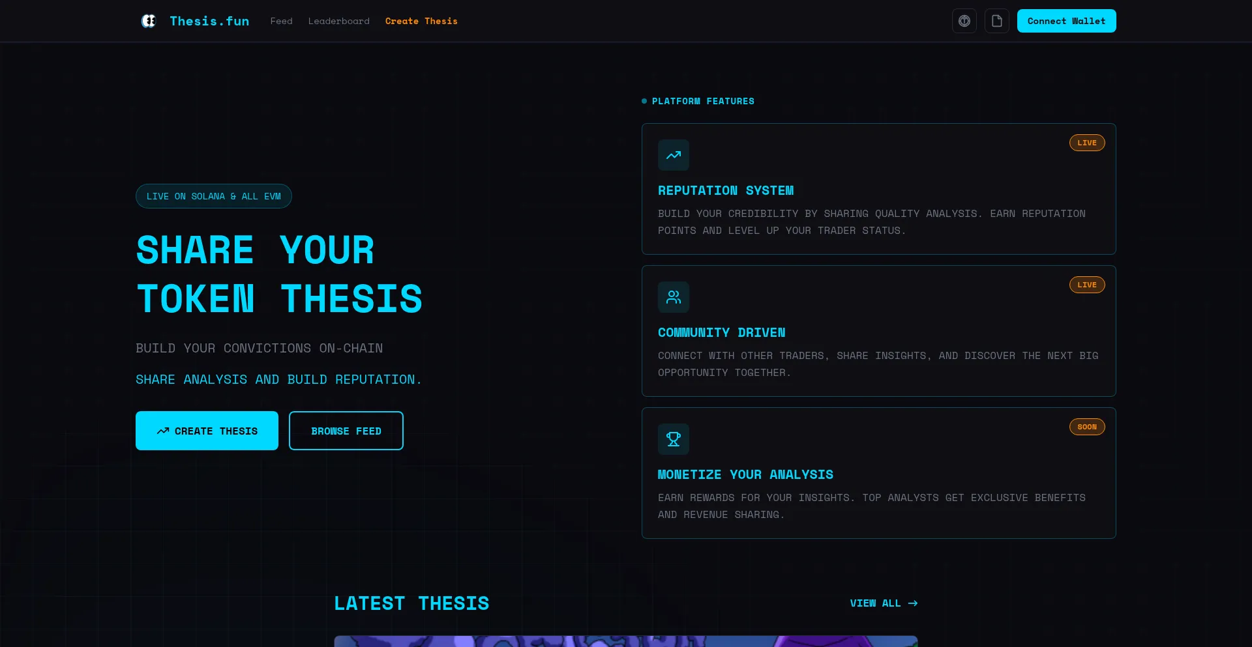Click the trend icon inside Create Thesis button
This screenshot has height=647, width=1252.
click(x=163, y=431)
